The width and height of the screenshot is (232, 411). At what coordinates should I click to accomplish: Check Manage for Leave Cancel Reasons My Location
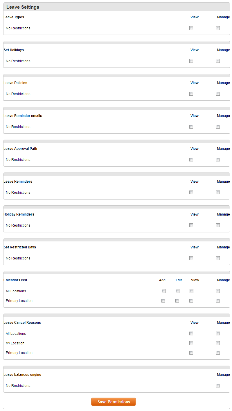218,343
